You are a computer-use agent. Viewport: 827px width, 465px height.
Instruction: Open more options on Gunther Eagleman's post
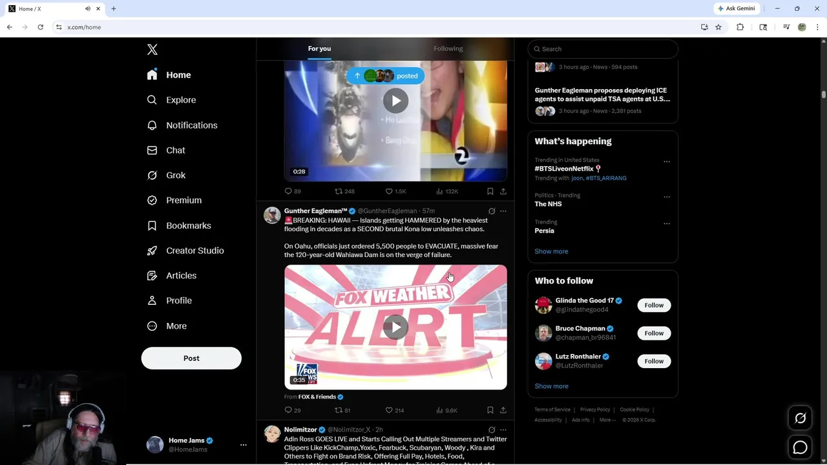(503, 211)
